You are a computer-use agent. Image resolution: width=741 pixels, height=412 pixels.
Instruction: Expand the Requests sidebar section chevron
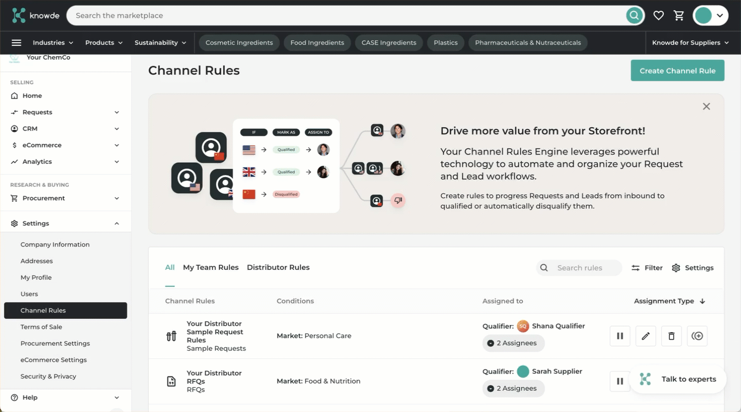click(117, 112)
